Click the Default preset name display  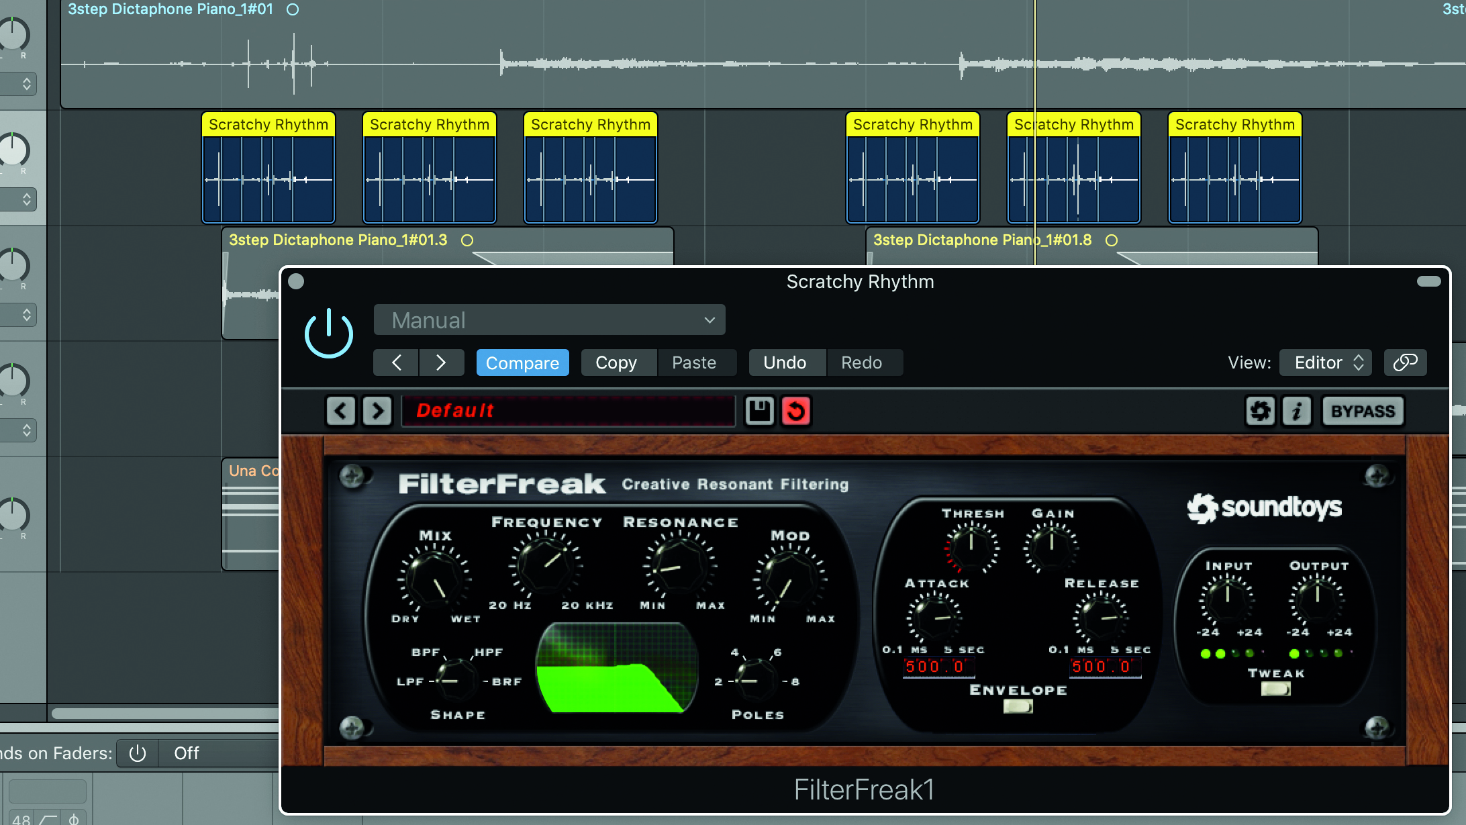pos(568,410)
